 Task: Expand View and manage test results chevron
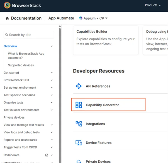tap(52, 125)
